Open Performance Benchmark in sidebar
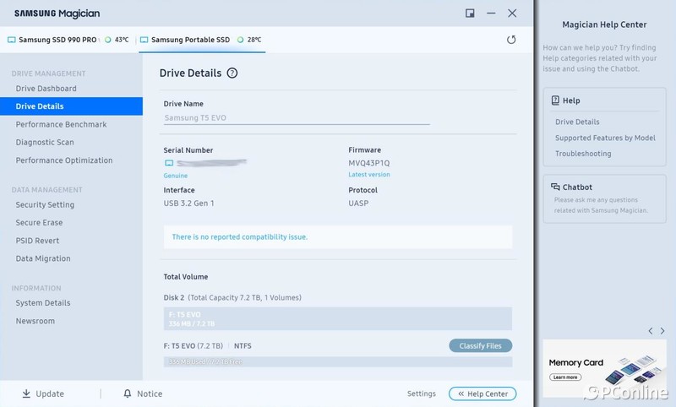Viewport: 676px width, 407px height. [x=61, y=125]
